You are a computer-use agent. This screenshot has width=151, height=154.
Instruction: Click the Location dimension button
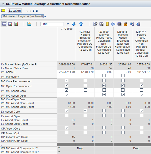coord(15,10)
